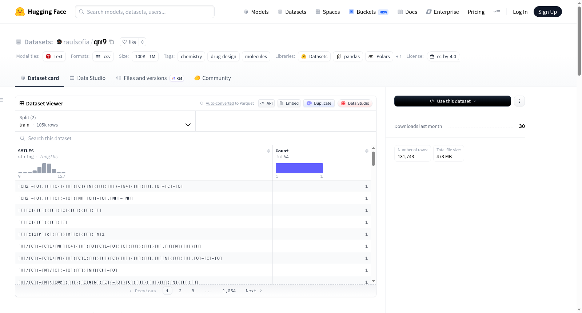Open Docs in top navigation
582x313 pixels.
407,12
